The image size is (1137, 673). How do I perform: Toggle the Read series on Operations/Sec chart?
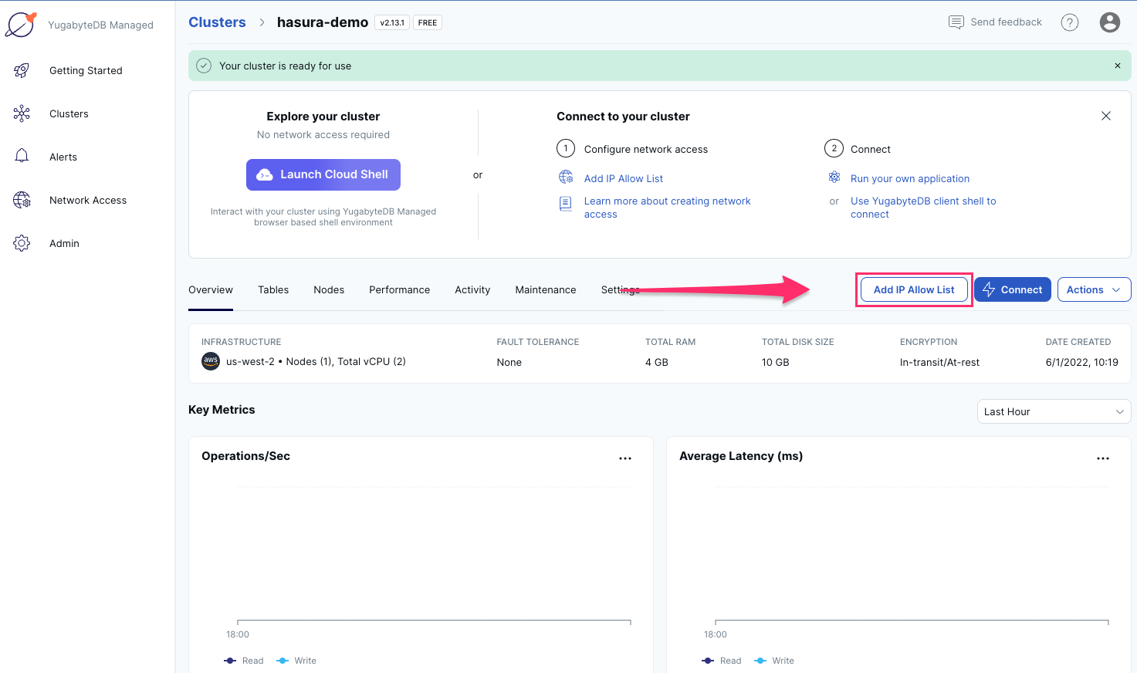click(244, 661)
